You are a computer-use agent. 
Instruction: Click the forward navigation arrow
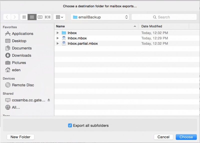coord(15,17)
